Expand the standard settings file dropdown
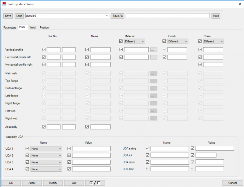Viewport: 244px width, 187px height. [x=107, y=16]
